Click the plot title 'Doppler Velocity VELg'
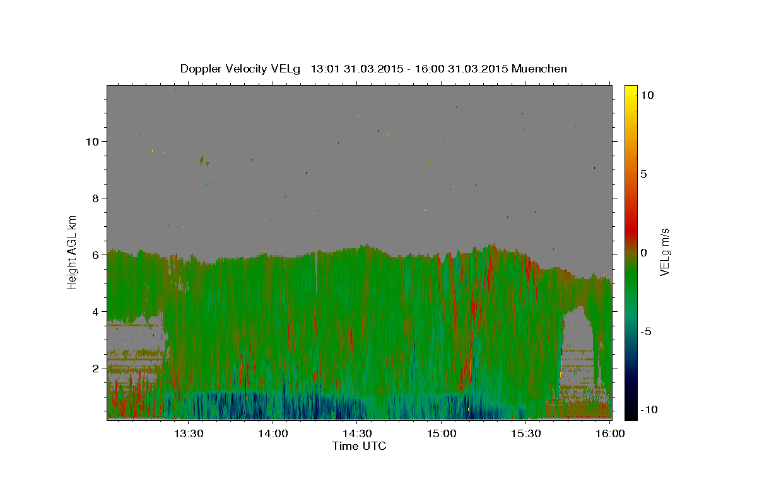 click(241, 69)
